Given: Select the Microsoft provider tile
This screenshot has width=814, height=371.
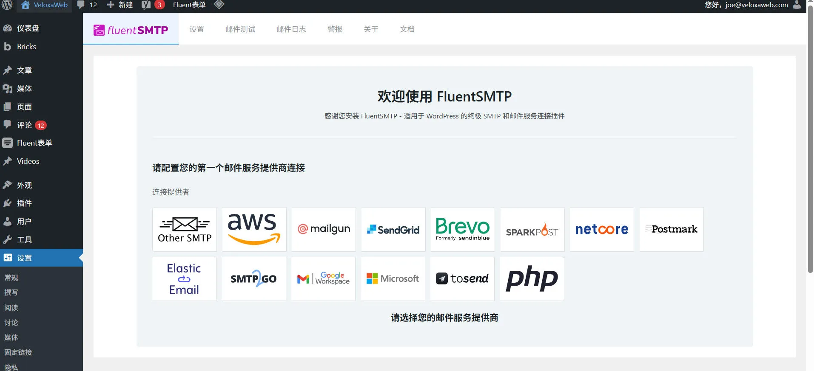Looking at the screenshot, I should pyautogui.click(x=393, y=279).
